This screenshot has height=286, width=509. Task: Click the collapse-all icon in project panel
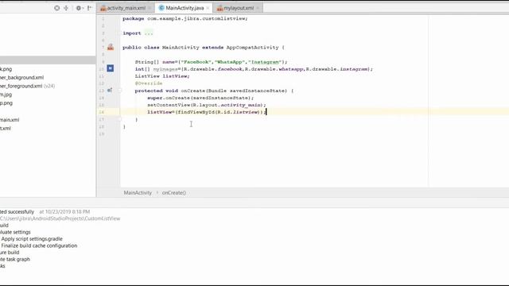66,8
